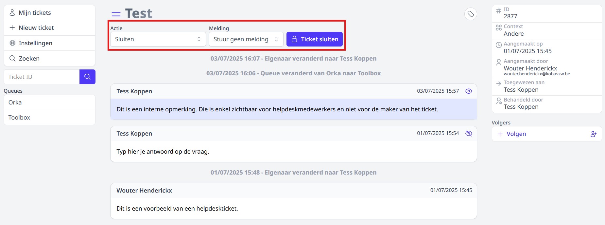The width and height of the screenshot is (605, 225).
Task: Click the tag label icon
Action: 471,14
